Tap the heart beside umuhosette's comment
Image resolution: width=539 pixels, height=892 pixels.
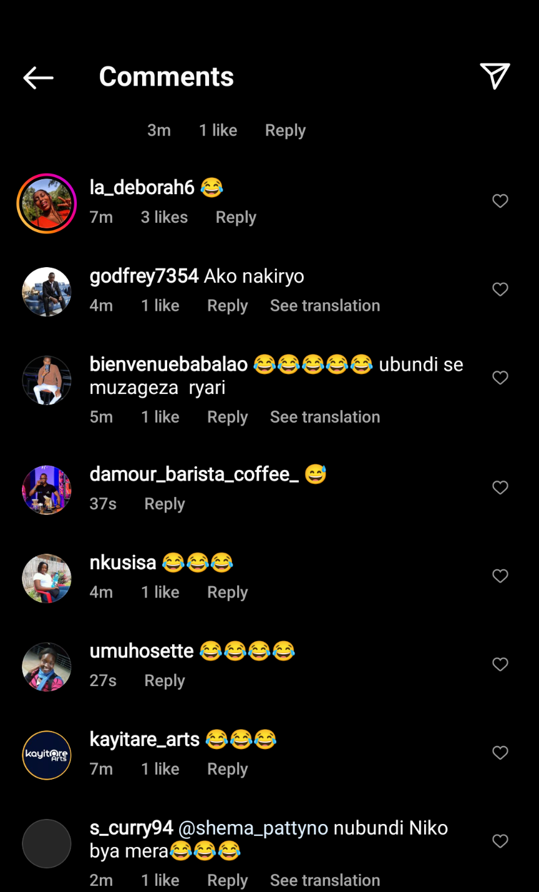[x=500, y=664]
